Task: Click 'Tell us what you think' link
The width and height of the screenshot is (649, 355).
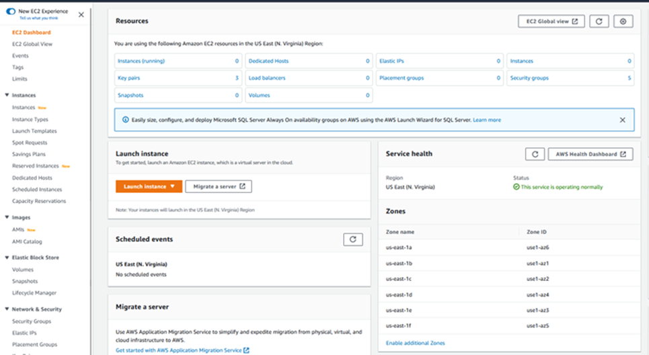Action: pos(39,18)
